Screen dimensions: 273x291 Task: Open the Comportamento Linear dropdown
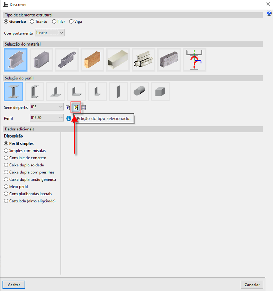pos(50,33)
